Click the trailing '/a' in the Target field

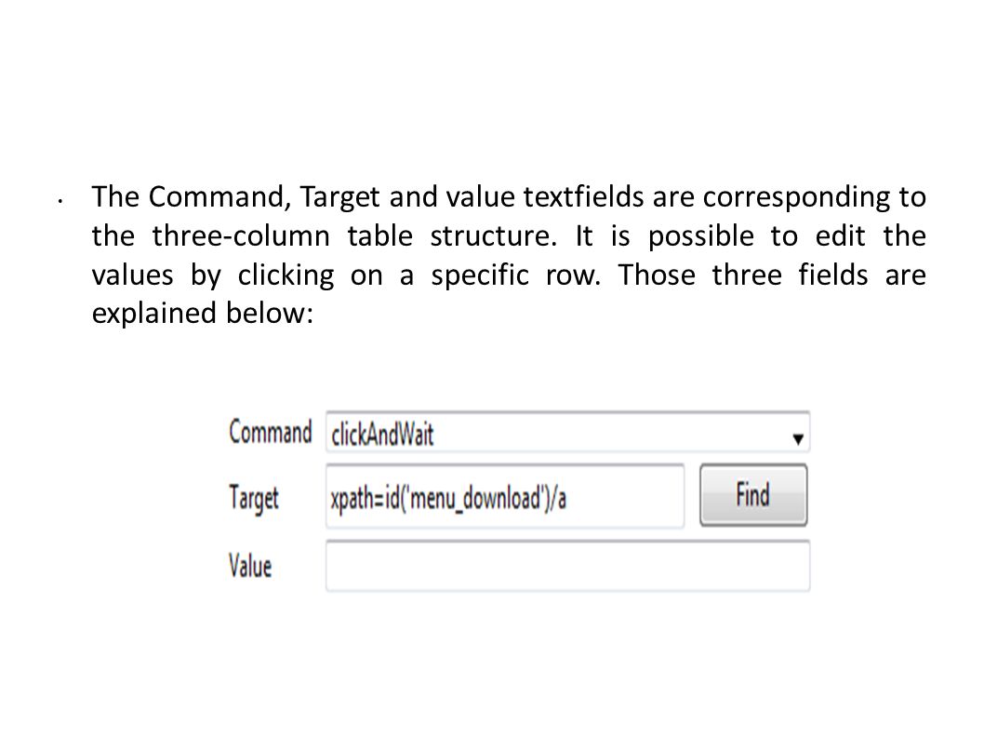click(559, 499)
